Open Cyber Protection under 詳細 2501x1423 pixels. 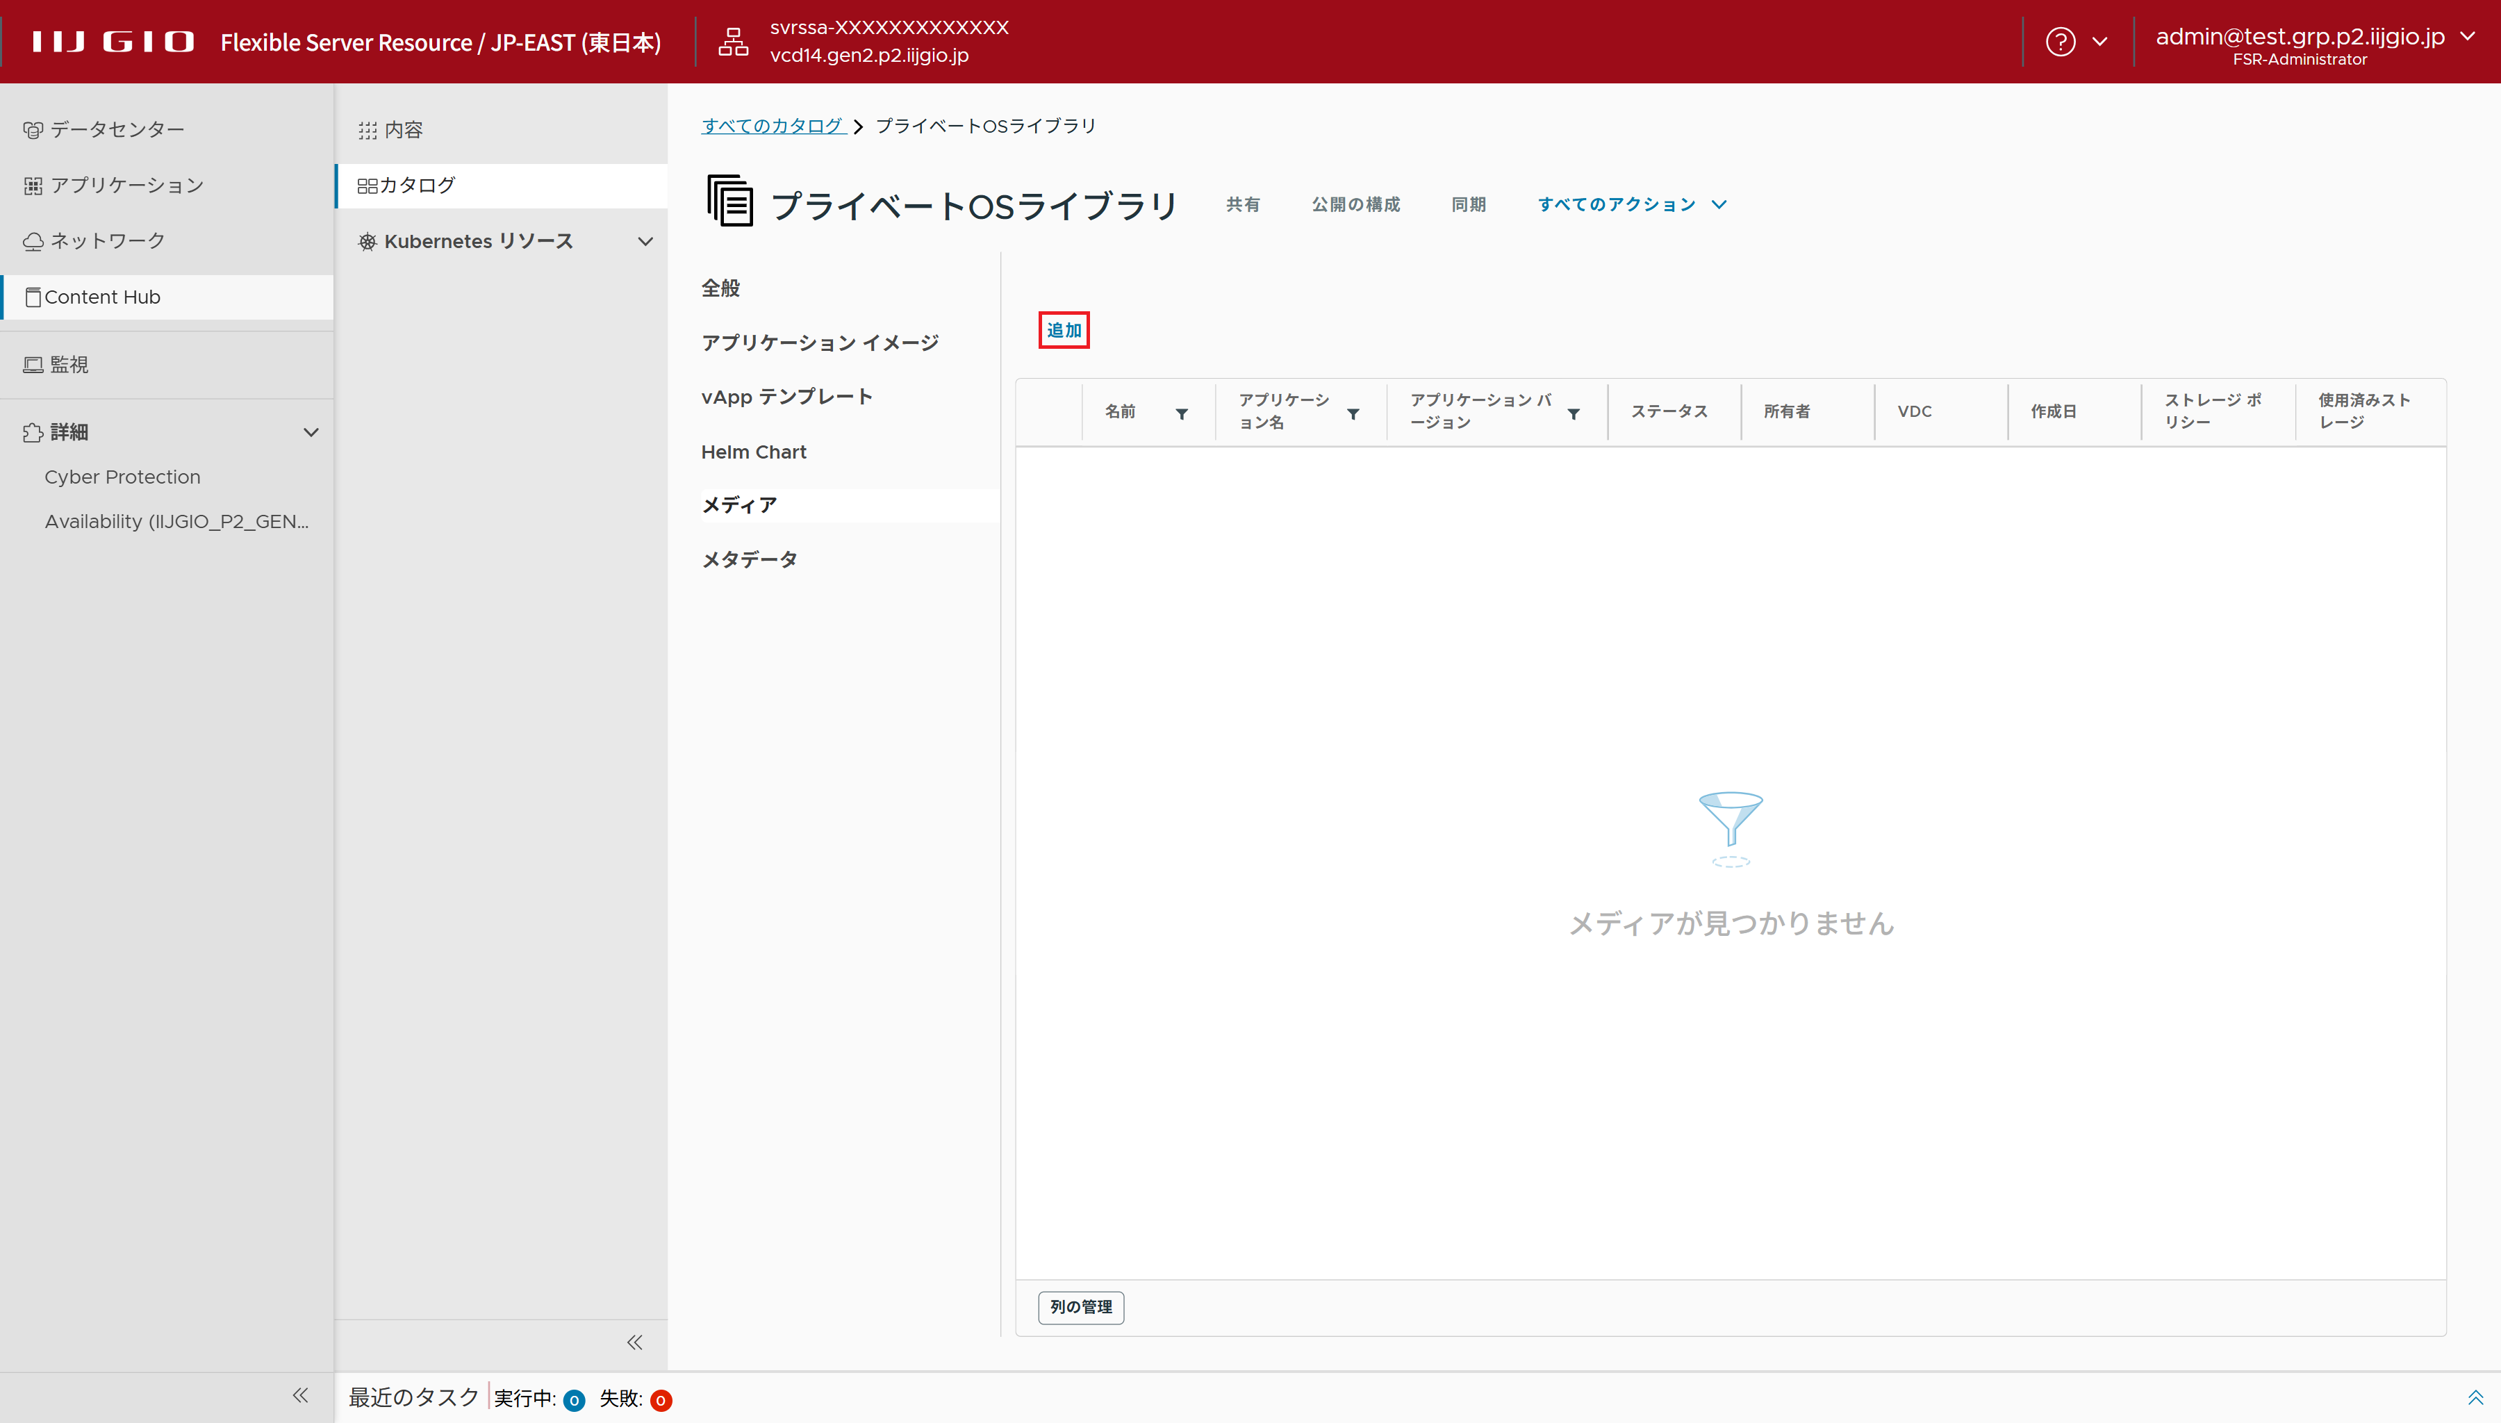(122, 477)
